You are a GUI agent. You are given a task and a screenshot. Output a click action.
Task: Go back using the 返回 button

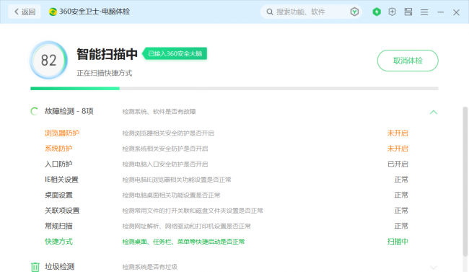pyautogui.click(x=25, y=12)
